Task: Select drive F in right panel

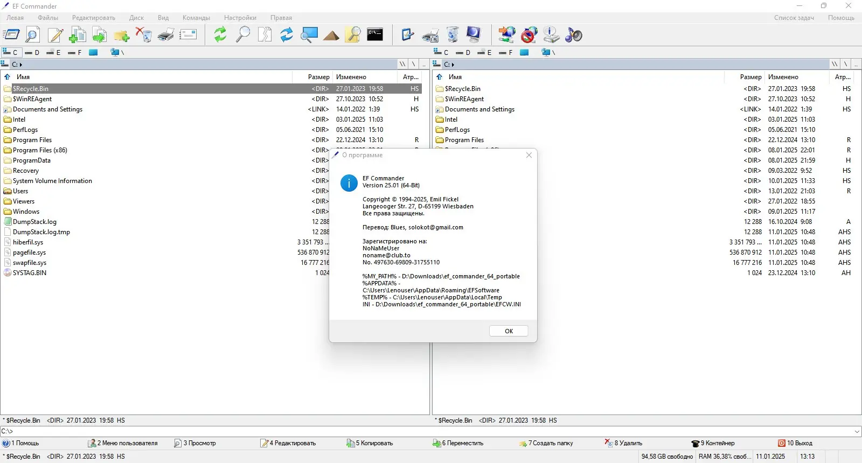Action: (506, 52)
